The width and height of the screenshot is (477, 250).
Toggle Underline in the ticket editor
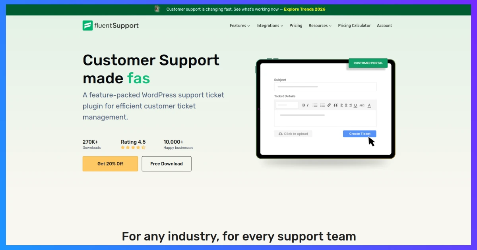point(355,105)
